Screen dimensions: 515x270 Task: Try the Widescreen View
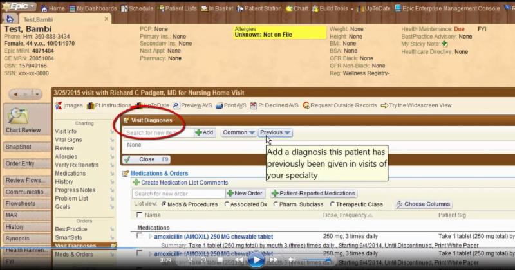tap(416, 105)
